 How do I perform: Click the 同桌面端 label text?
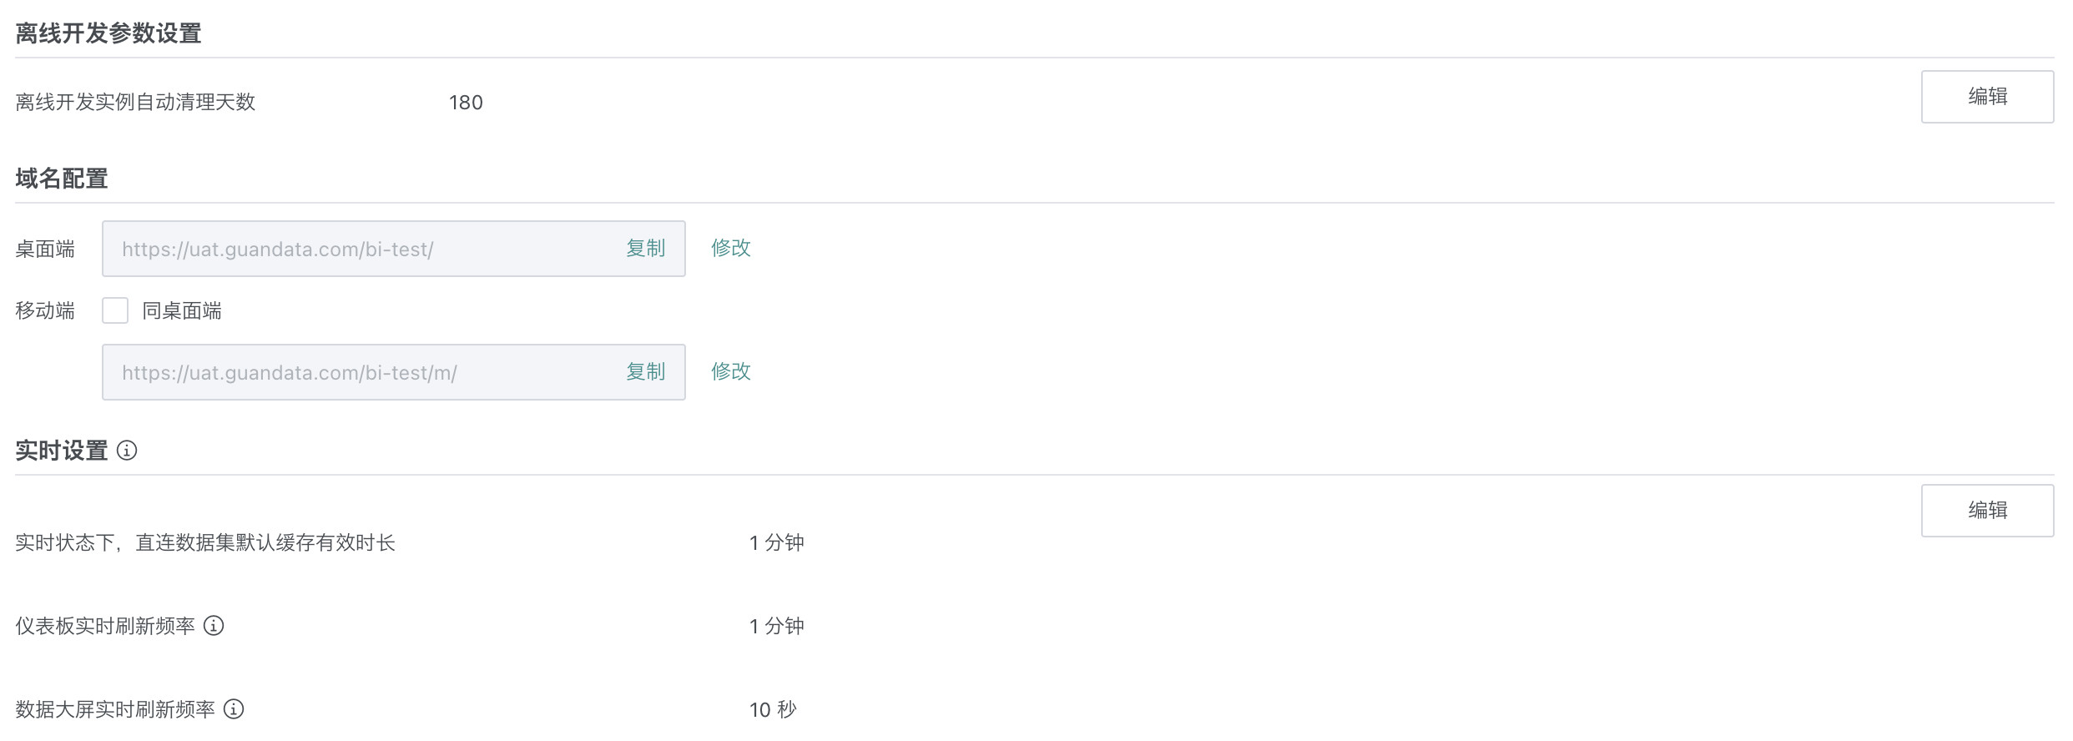click(x=182, y=311)
